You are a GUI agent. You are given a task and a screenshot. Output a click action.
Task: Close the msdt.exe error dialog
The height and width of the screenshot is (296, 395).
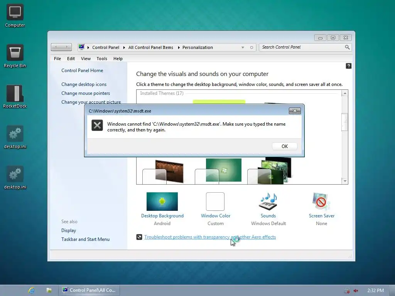[295, 111]
